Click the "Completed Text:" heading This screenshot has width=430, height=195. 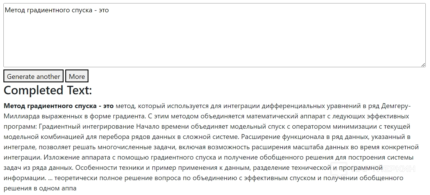pyautogui.click(x=48, y=90)
